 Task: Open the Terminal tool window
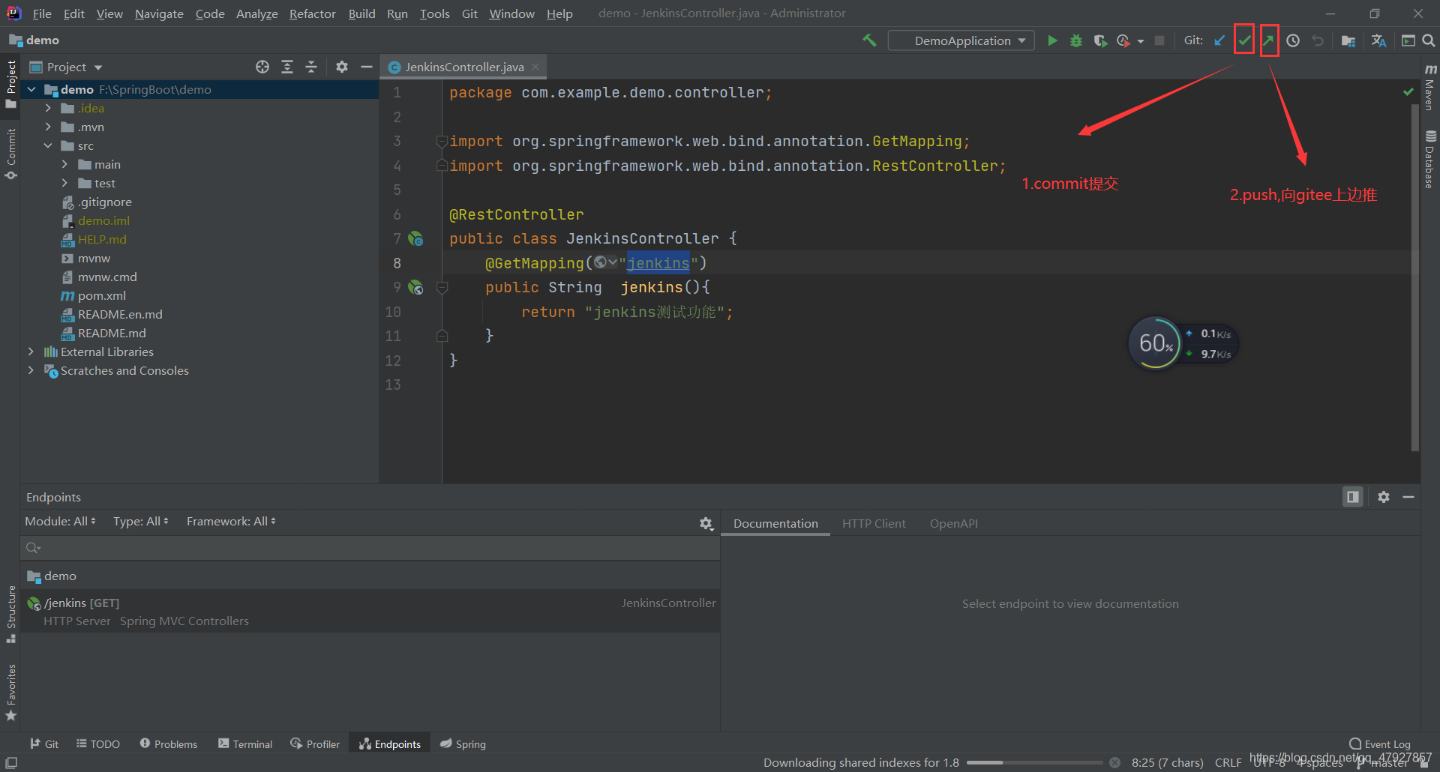245,744
